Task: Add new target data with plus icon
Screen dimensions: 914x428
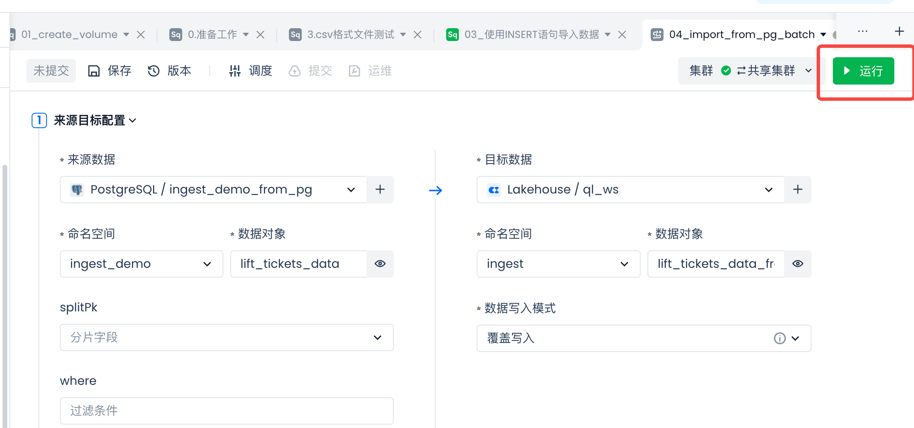Action: point(797,190)
